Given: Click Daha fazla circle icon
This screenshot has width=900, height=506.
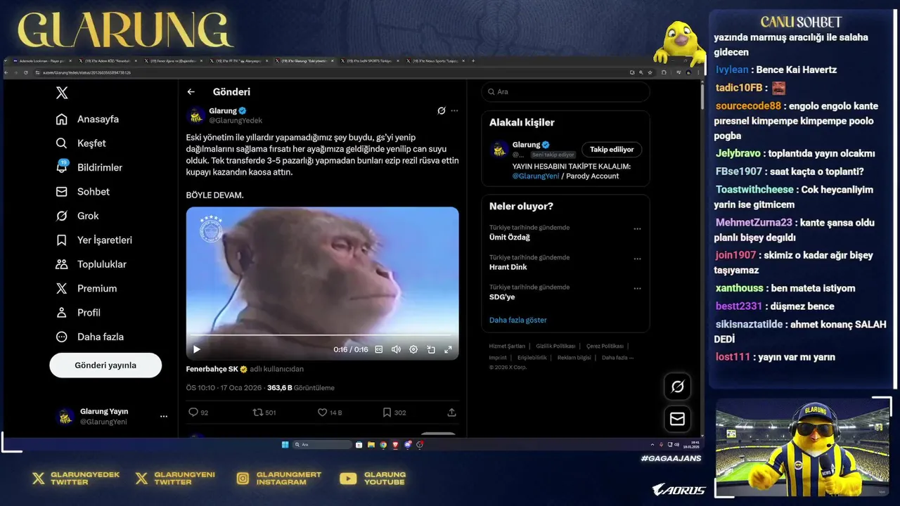Looking at the screenshot, I should [62, 337].
